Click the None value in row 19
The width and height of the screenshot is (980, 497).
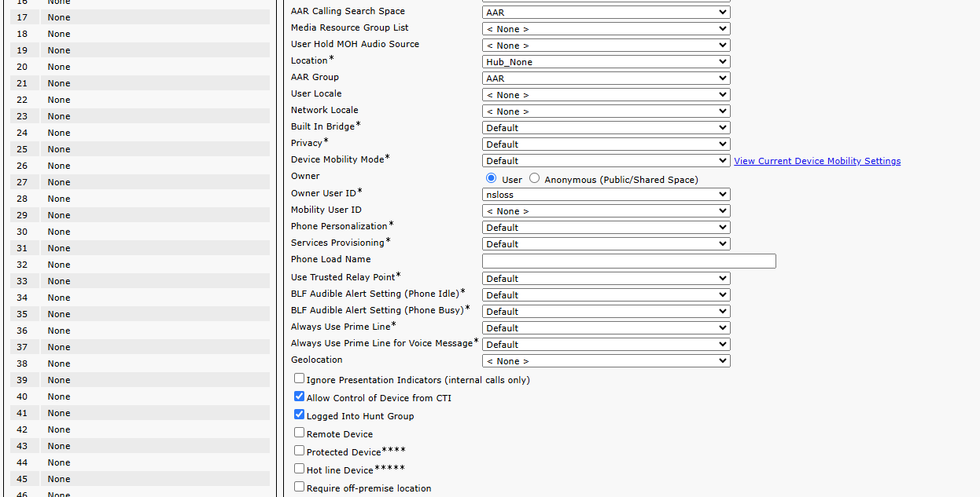(59, 50)
